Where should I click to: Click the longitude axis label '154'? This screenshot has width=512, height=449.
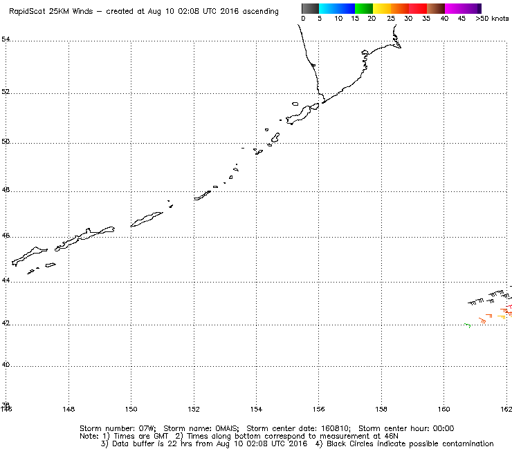tap(256, 409)
